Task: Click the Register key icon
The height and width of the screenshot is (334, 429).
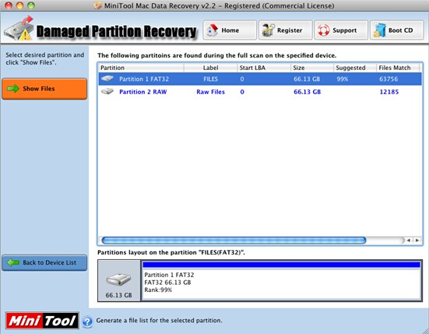Action: (268, 30)
